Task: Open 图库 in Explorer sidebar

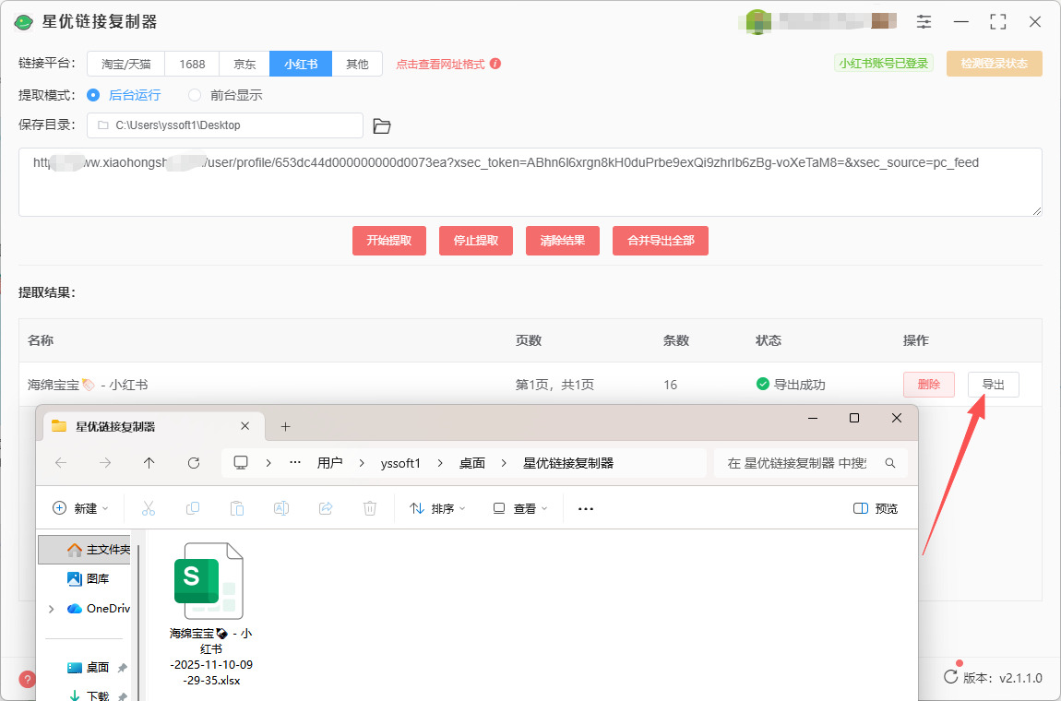Action: click(88, 579)
